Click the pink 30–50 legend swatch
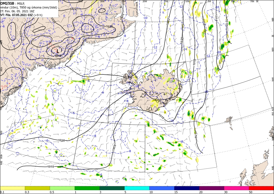This screenshot has height=194, width=274. coord(237,188)
